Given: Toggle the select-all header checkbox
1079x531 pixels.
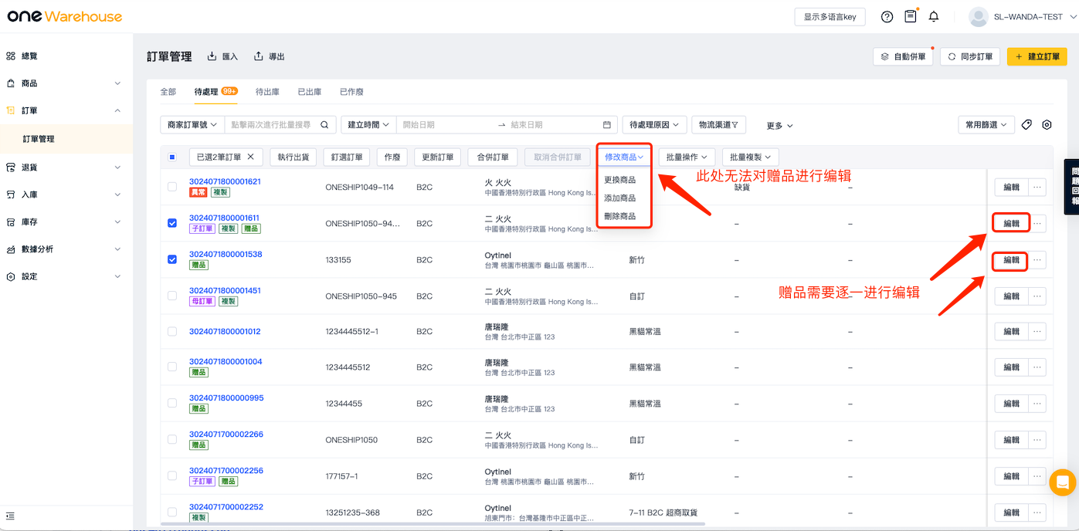Looking at the screenshot, I should [172, 157].
